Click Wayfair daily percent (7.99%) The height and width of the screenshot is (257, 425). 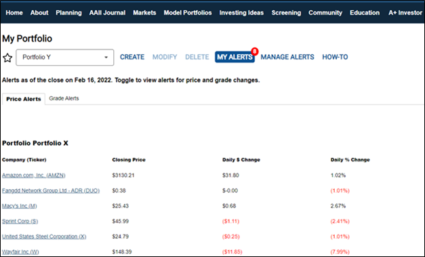tap(340, 252)
